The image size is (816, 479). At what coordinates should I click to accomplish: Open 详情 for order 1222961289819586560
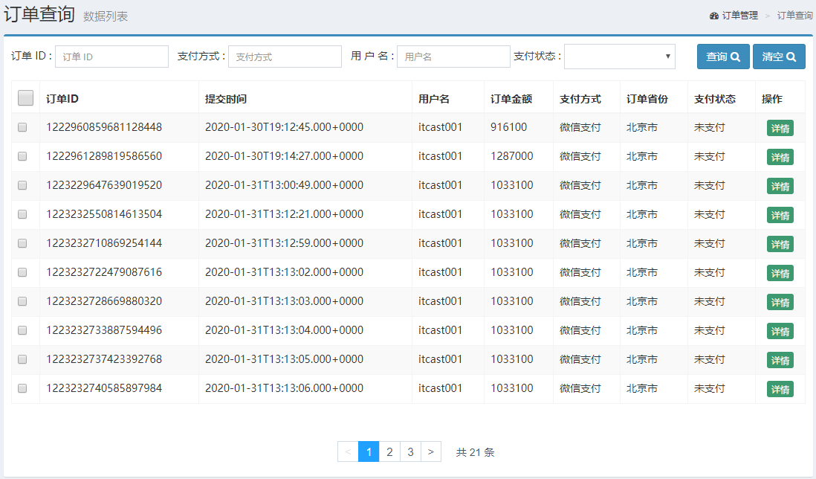pyautogui.click(x=780, y=157)
